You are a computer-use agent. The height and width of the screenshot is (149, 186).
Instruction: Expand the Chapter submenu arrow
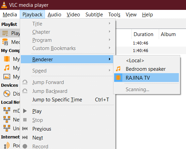pyautogui.click(x=110, y=32)
